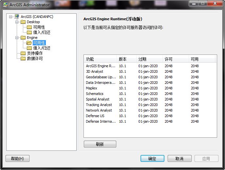Click the 取消 cancel button
The height and width of the screenshot is (170, 225).
tap(179, 159)
